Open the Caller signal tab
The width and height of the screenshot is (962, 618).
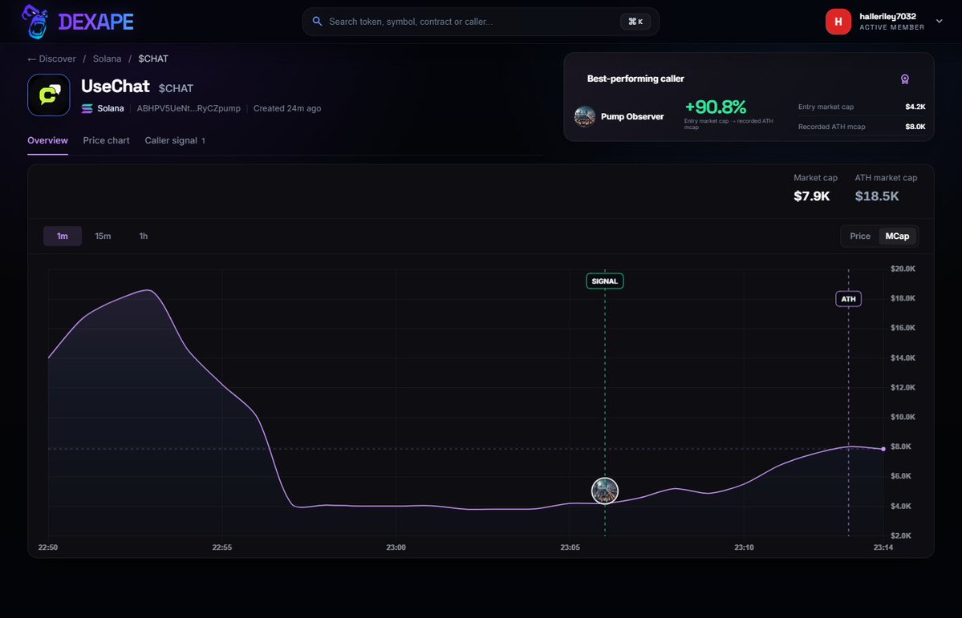click(x=175, y=140)
